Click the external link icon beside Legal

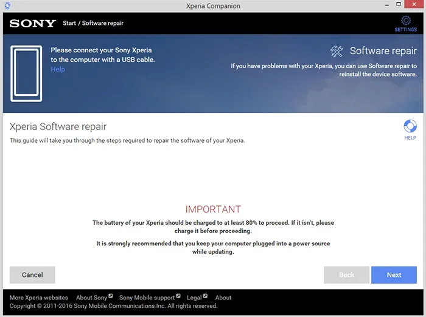(x=206, y=296)
